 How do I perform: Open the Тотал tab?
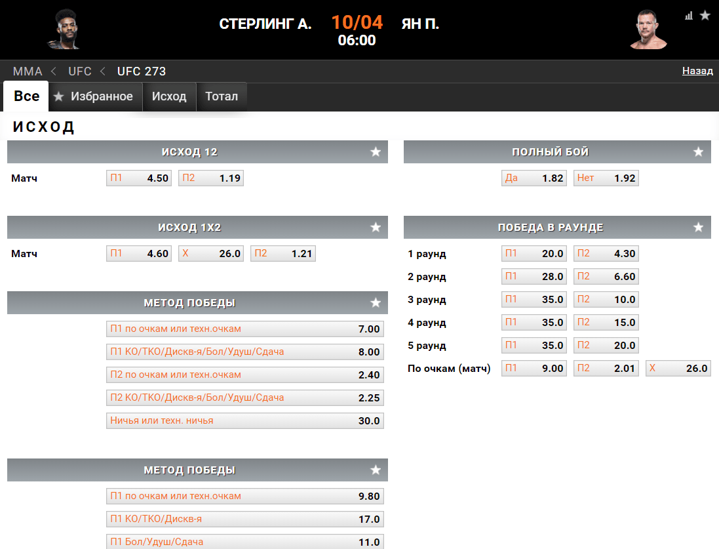[x=222, y=96]
